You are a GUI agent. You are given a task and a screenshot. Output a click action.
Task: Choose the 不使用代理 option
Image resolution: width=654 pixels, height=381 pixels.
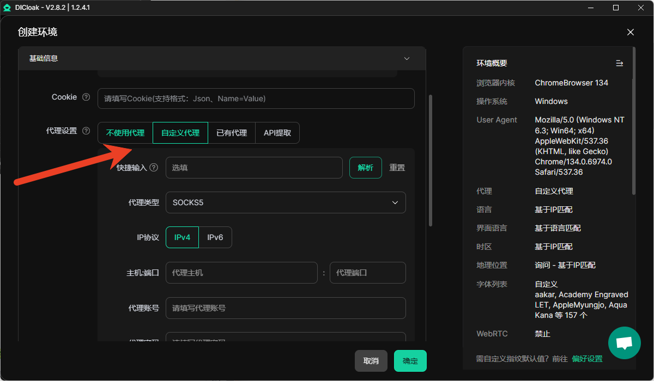[125, 133]
